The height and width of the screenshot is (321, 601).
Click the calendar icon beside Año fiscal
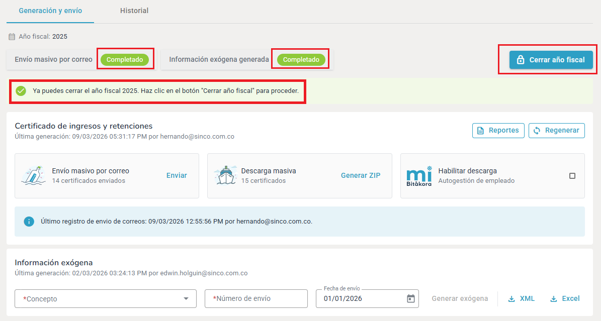tap(12, 37)
